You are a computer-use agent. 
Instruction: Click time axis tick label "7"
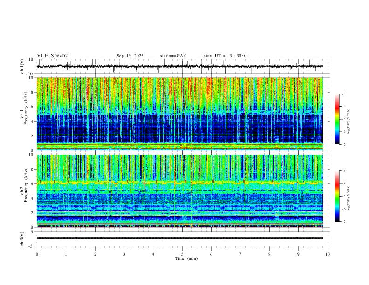(240, 254)
